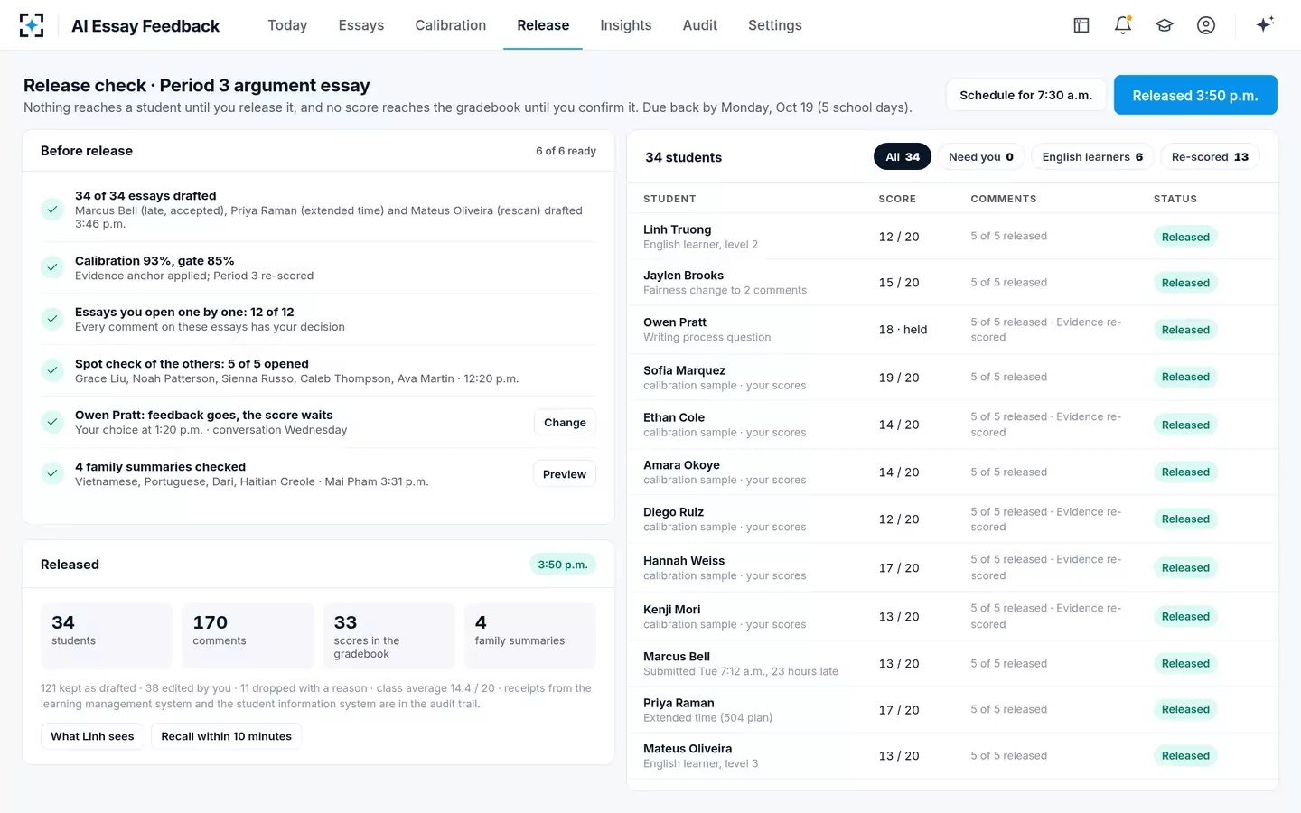Click Sofia Marquez score 19 / 20
This screenshot has width=1301, height=813.
coord(899,378)
